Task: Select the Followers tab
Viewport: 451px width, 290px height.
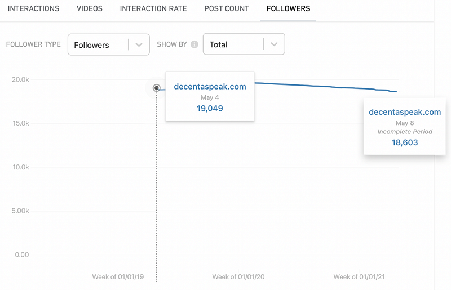Action: 288,9
